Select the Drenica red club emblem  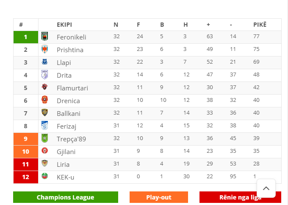click(44, 100)
